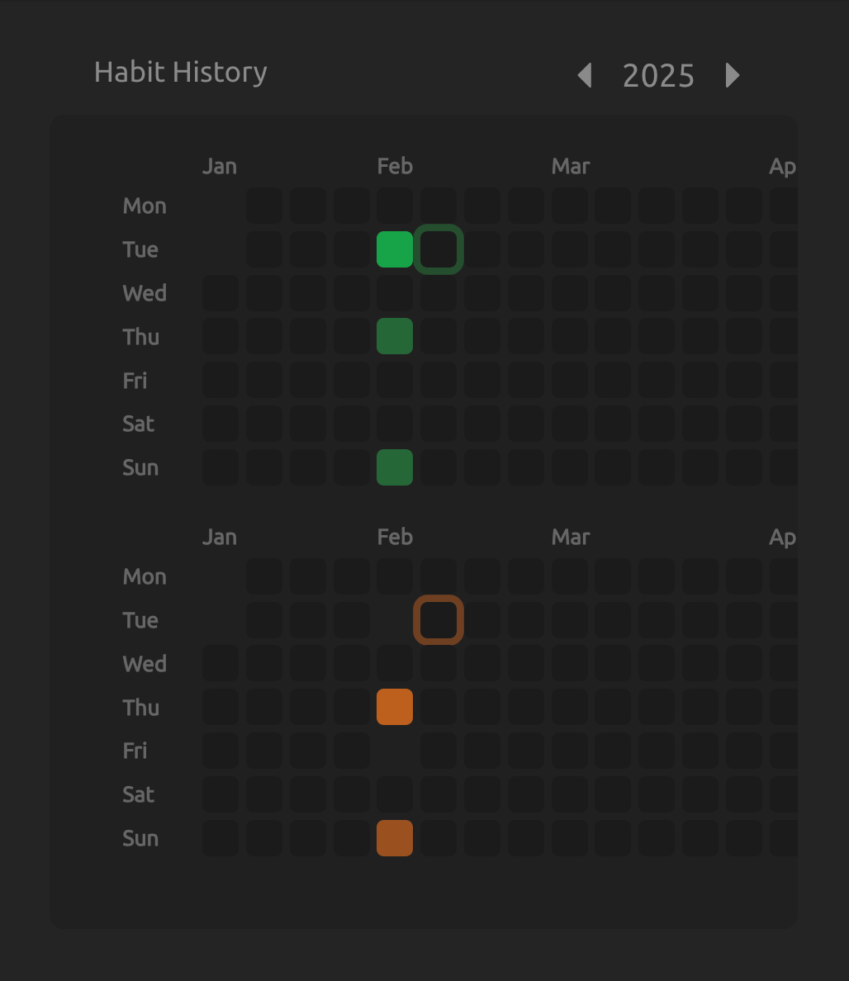Click Feb month label in bottom heatmap
Image resolution: width=849 pixels, height=981 pixels.
[x=395, y=537]
